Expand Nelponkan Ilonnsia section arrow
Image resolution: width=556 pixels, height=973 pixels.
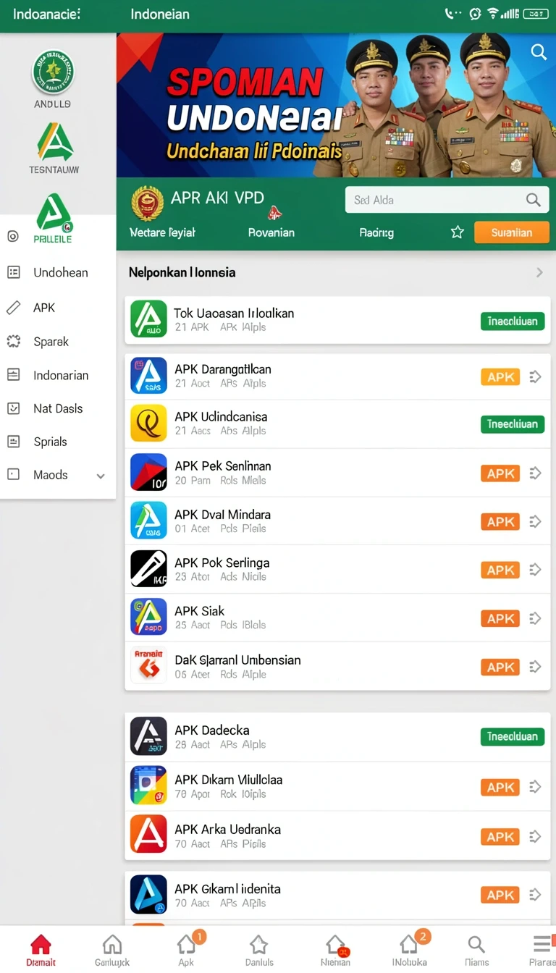pyautogui.click(x=539, y=273)
